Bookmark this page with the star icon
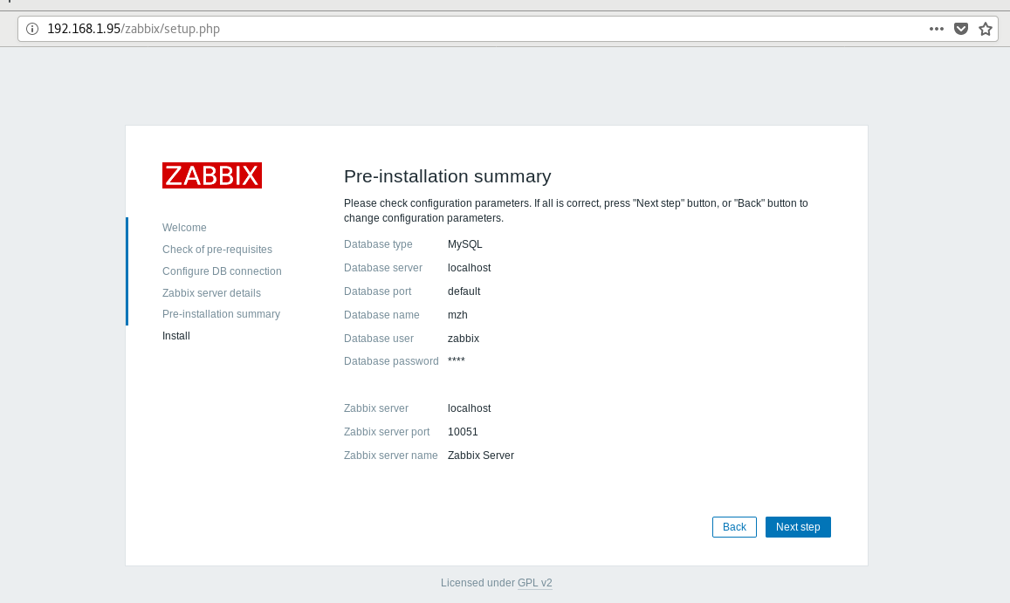 pos(986,29)
